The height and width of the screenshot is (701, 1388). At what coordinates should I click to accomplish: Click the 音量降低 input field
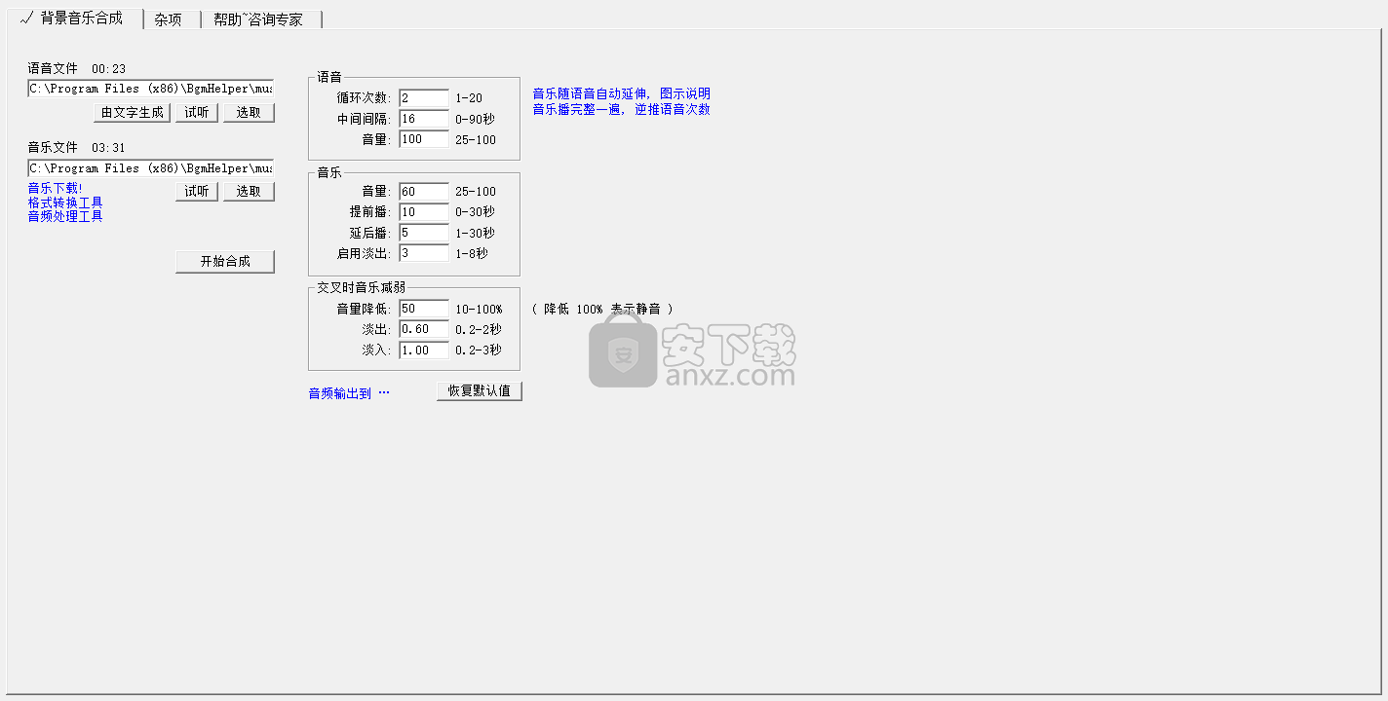tap(424, 309)
